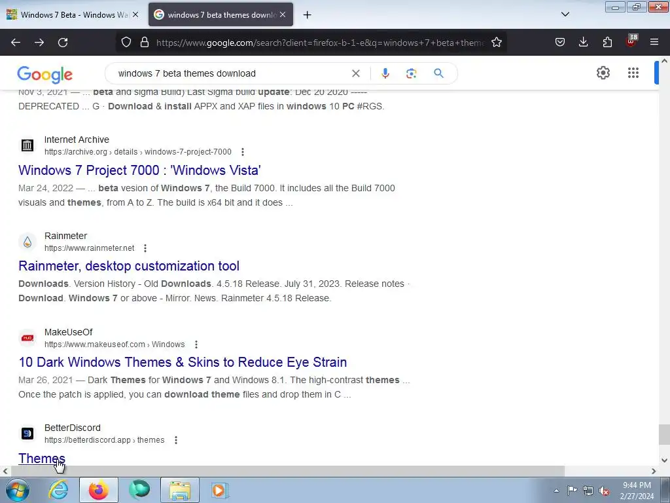This screenshot has height=503, width=670.
Task: Click the scroll left arrow
Action: point(5,471)
